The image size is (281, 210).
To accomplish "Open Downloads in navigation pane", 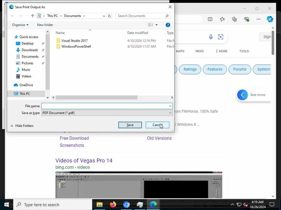I will pyautogui.click(x=30, y=50).
